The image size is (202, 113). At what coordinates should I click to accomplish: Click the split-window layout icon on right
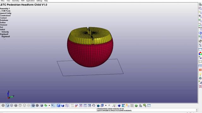200,66
